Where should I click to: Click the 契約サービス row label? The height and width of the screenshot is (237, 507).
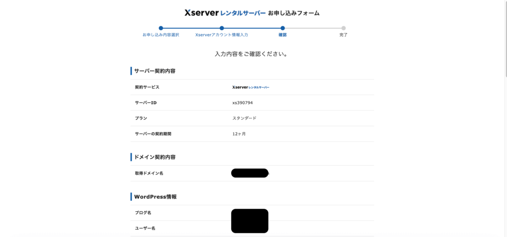click(x=147, y=87)
